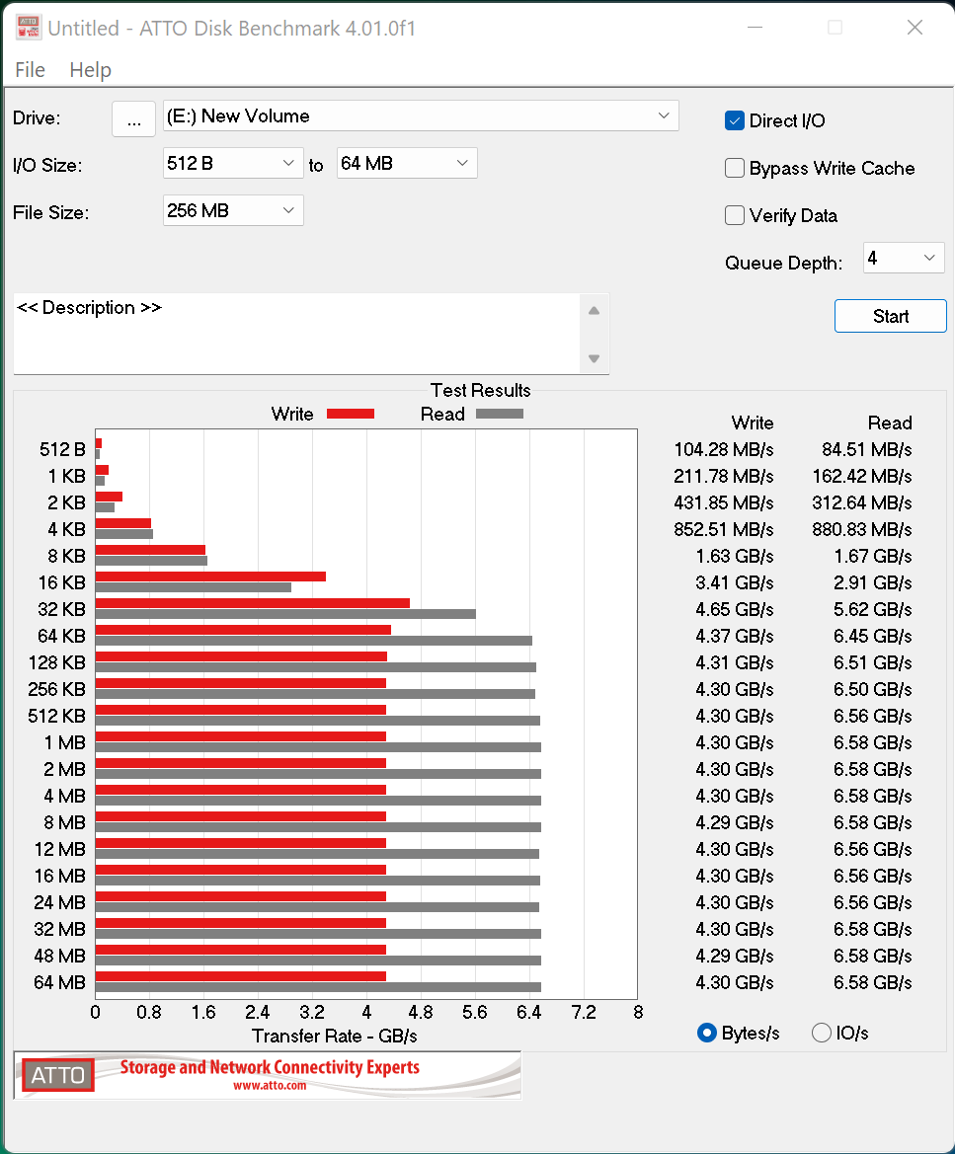Enable the Verify Data checkbox
Viewport: 955px width, 1154px height.
735,215
